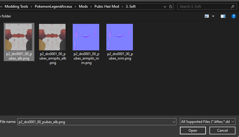Navigate to Modding Tools breadcrumb

tap(16, 6)
